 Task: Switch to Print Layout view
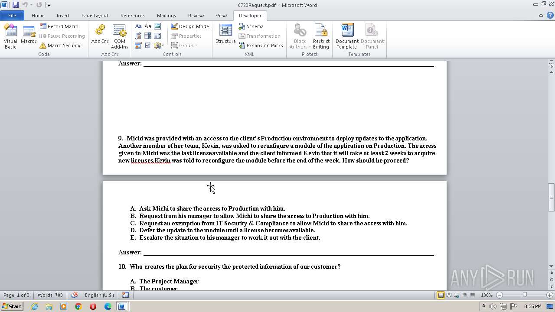coord(441,295)
